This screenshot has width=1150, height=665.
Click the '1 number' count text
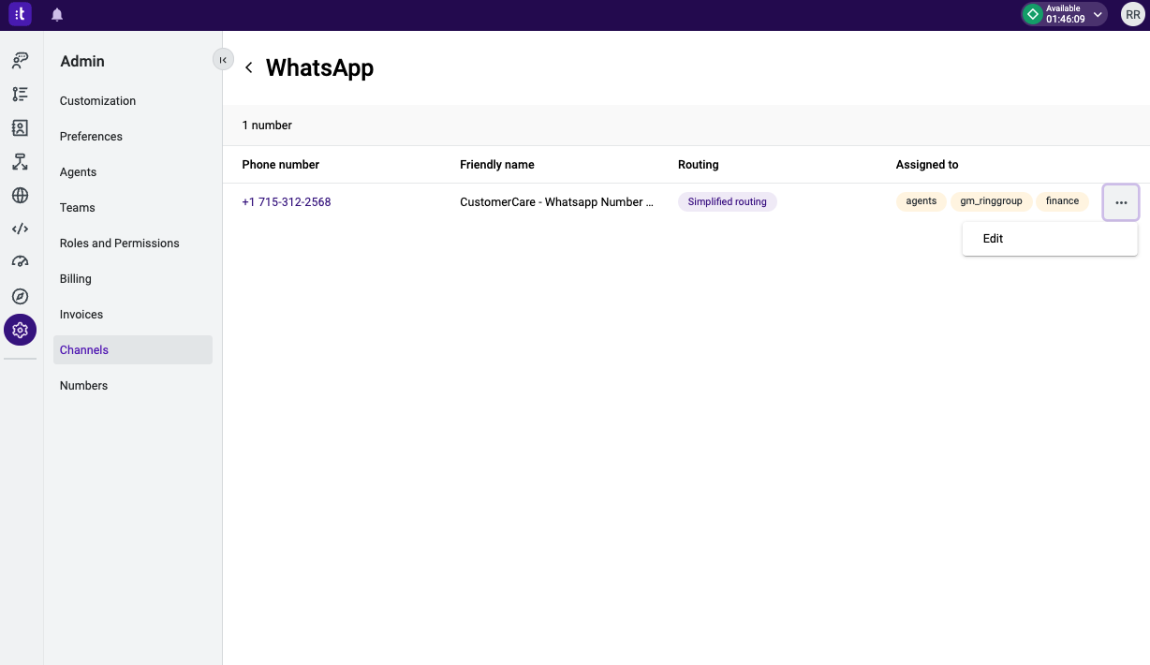click(x=267, y=126)
